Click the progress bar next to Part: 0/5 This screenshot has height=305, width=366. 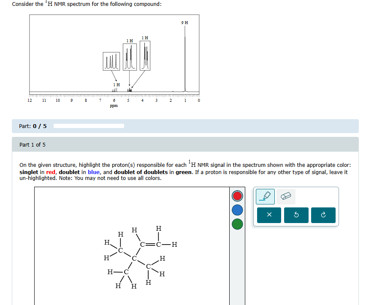[89, 125]
